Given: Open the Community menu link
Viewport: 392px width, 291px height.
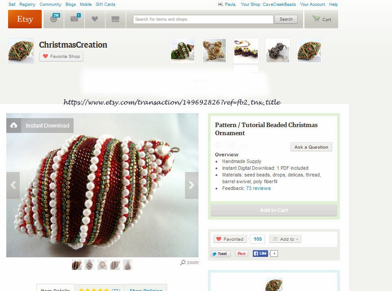Looking at the screenshot, I should [50, 4].
